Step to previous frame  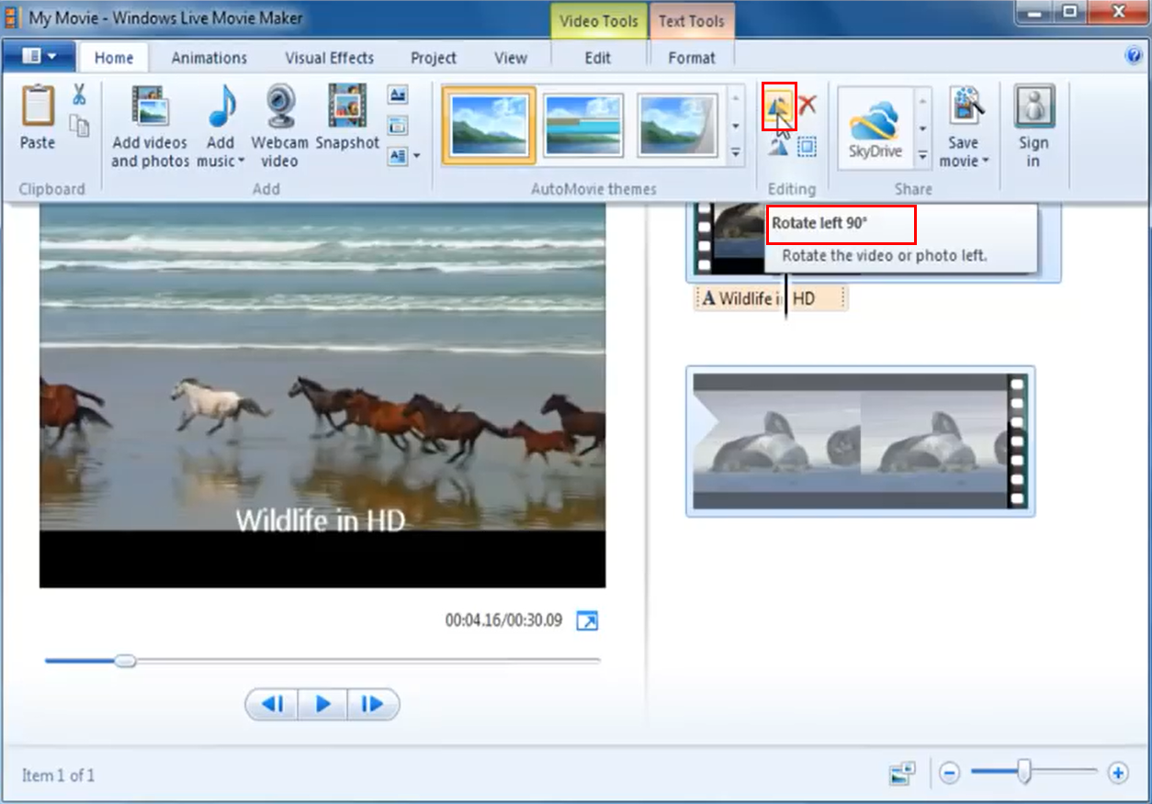[273, 704]
